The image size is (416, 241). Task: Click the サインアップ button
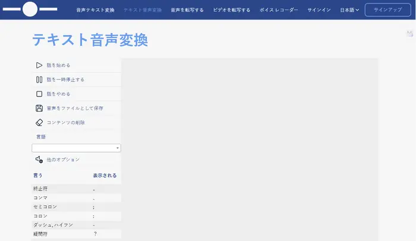click(x=388, y=10)
